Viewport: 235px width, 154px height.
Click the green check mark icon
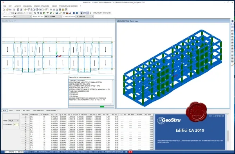pyautogui.click(x=60, y=13)
